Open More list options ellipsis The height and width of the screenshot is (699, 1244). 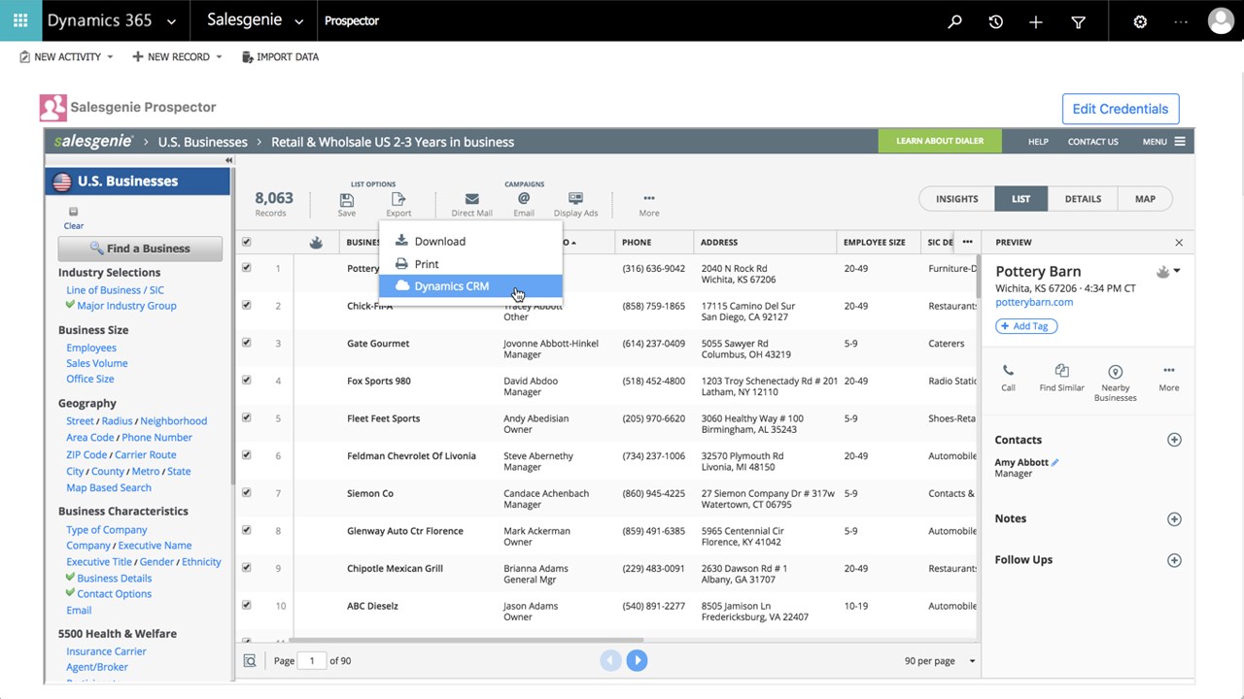[649, 204]
